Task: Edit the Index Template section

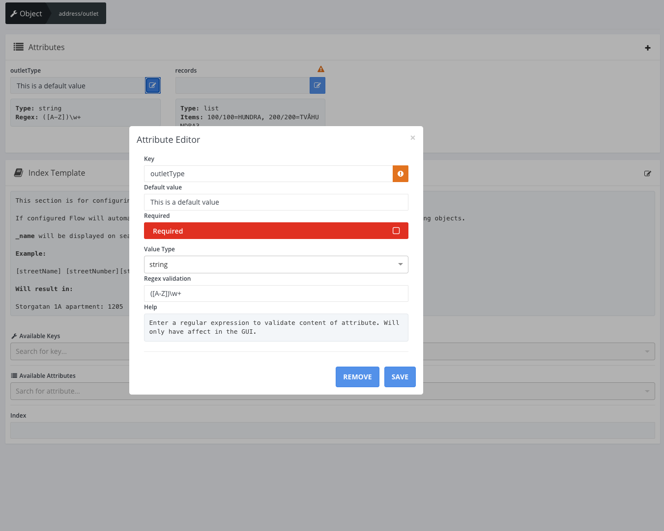Action: click(x=648, y=173)
